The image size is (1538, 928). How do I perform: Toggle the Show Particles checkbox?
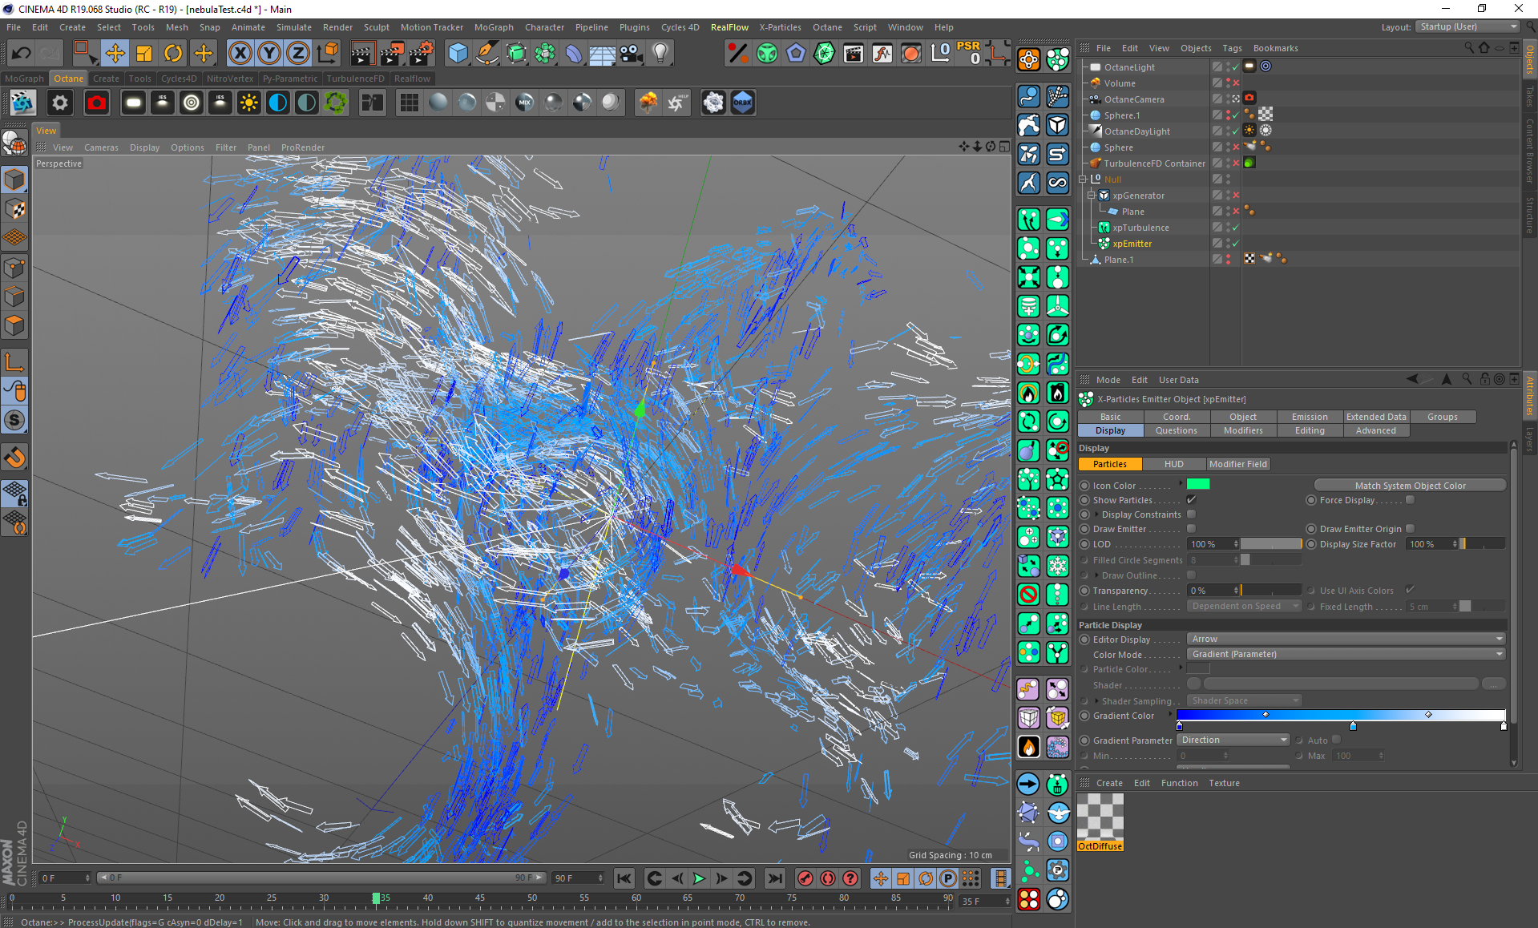1191,500
